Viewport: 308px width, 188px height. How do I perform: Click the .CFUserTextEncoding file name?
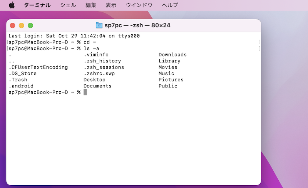click(38, 67)
